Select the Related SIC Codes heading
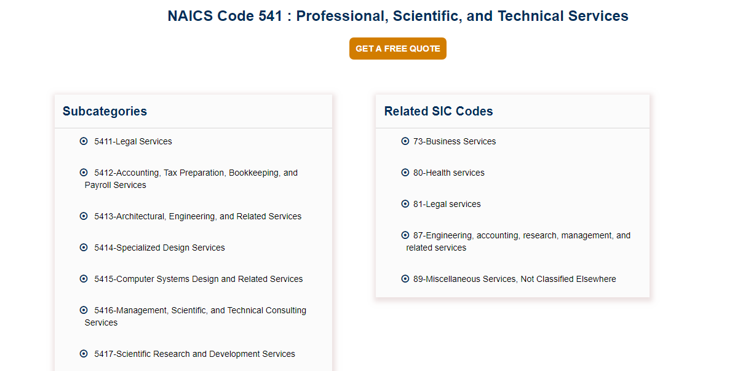This screenshot has height=371, width=751. [x=439, y=111]
